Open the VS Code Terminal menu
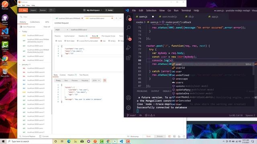This screenshot has height=144, width=257. pos(186,10)
